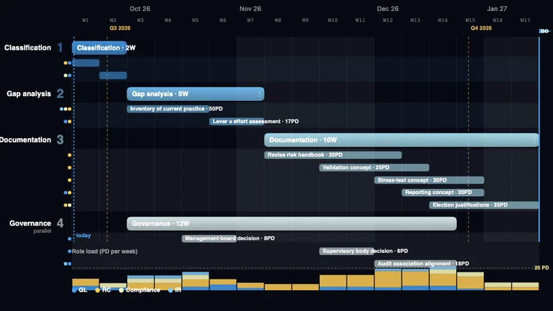
Task: Click role dots beside Election justifications row
Action: point(67,205)
